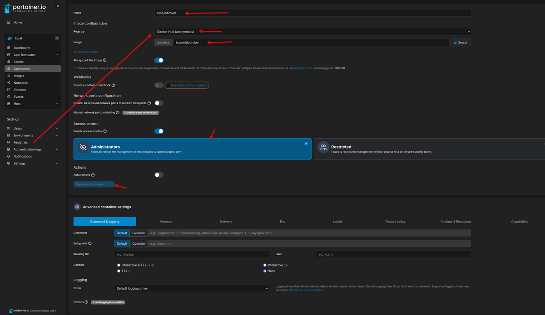This screenshot has height=315, width=545.
Task: Click the Search image button
Action: [x=461, y=42]
